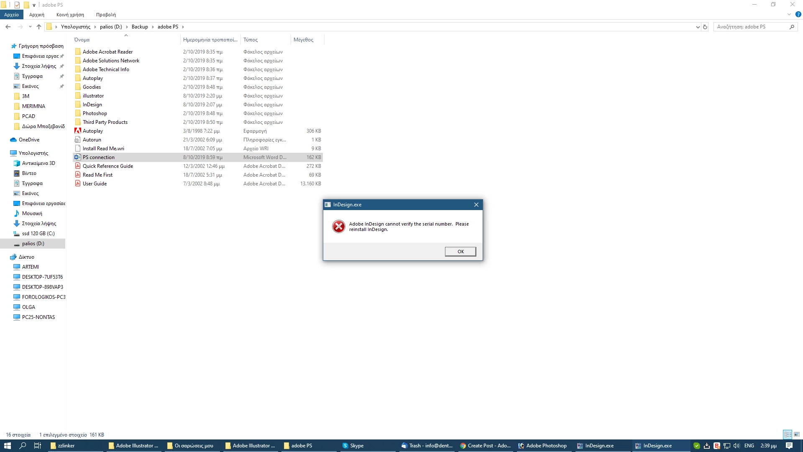The image size is (803, 452).
Task: Expand the address bar history dropdown
Action: [698, 27]
